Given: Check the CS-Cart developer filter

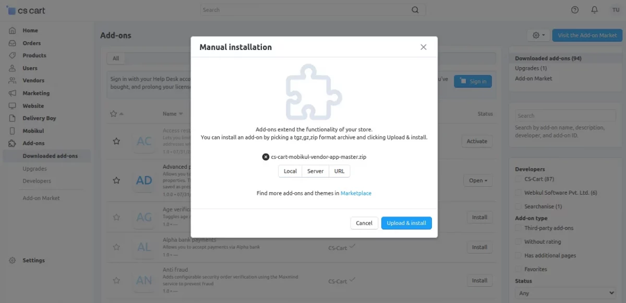Looking at the screenshot, I should (x=519, y=179).
